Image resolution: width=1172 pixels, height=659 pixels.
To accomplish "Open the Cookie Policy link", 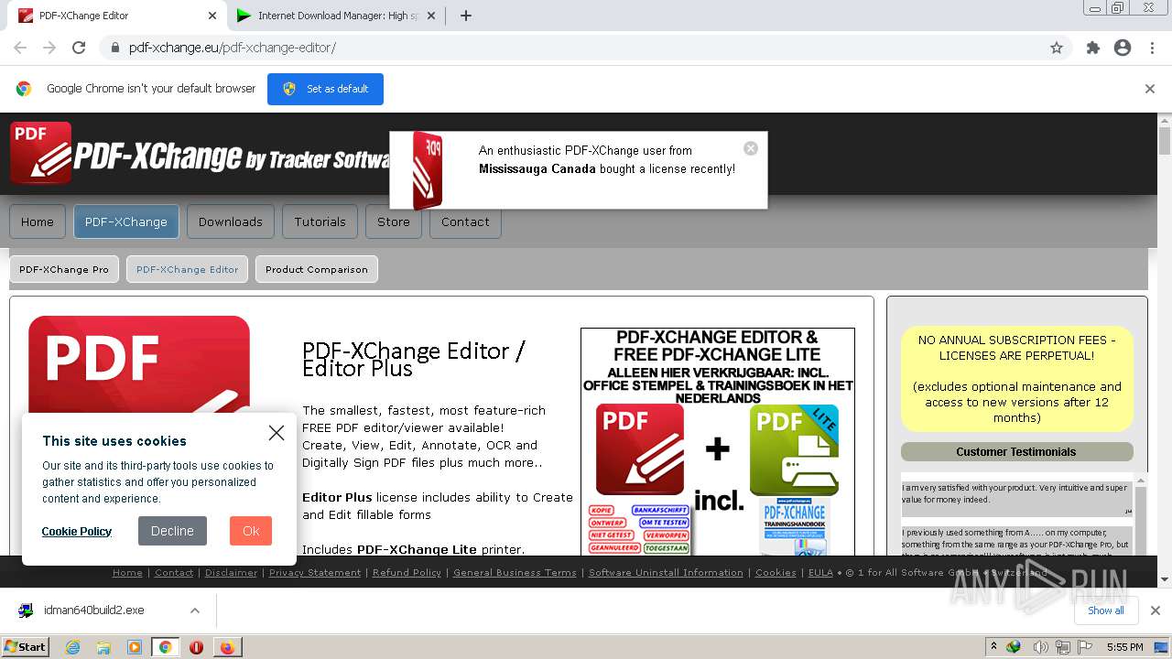I will point(77,531).
